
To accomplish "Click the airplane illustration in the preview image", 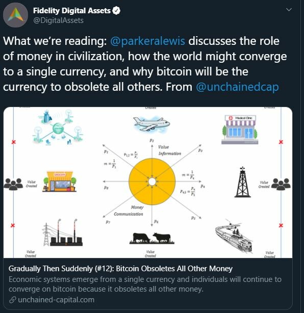I will (151, 124).
